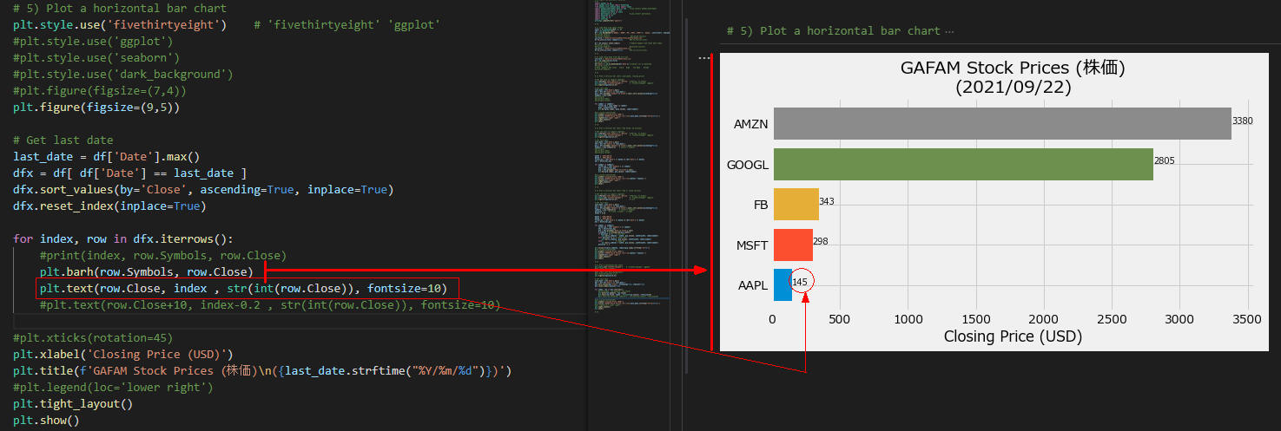Viewport: 1281px width, 431px height.
Task: Place cursor on #plt.legend(loc='lower right') line
Action: click(x=113, y=387)
